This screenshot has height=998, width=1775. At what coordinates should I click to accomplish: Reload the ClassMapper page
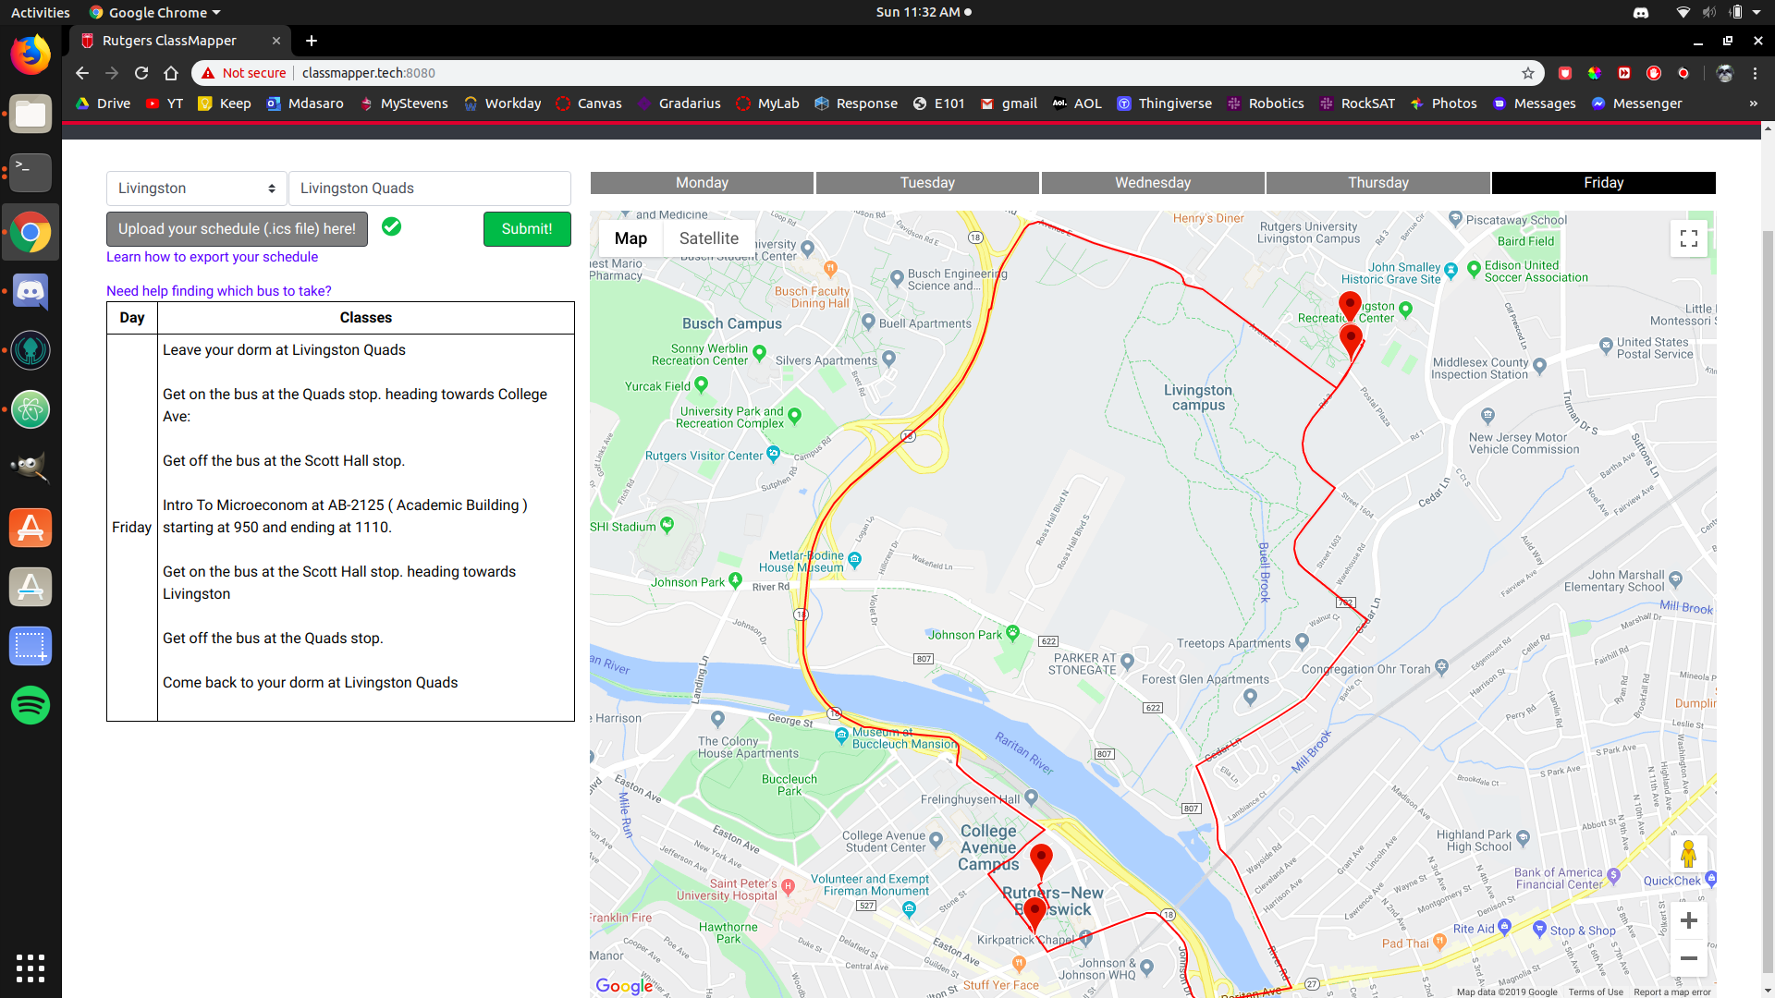(x=141, y=73)
